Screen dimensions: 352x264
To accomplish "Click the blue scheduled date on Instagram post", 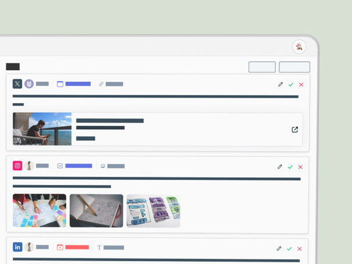I will 78,166.
